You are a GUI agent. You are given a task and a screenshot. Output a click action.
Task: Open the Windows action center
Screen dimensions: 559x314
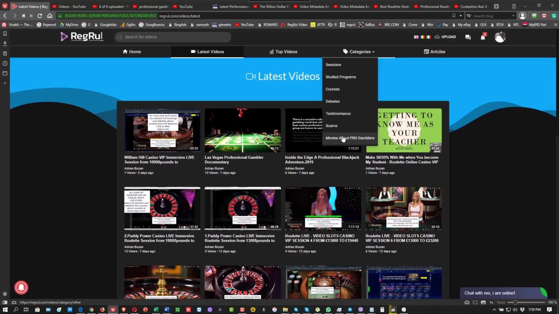pyautogui.click(x=549, y=310)
